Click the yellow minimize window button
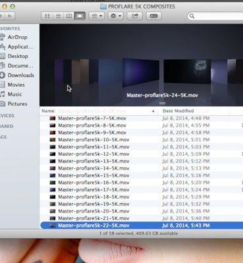243x263 pixels. tap(5, 7)
